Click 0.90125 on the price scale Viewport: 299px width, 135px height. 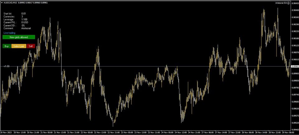295,45
